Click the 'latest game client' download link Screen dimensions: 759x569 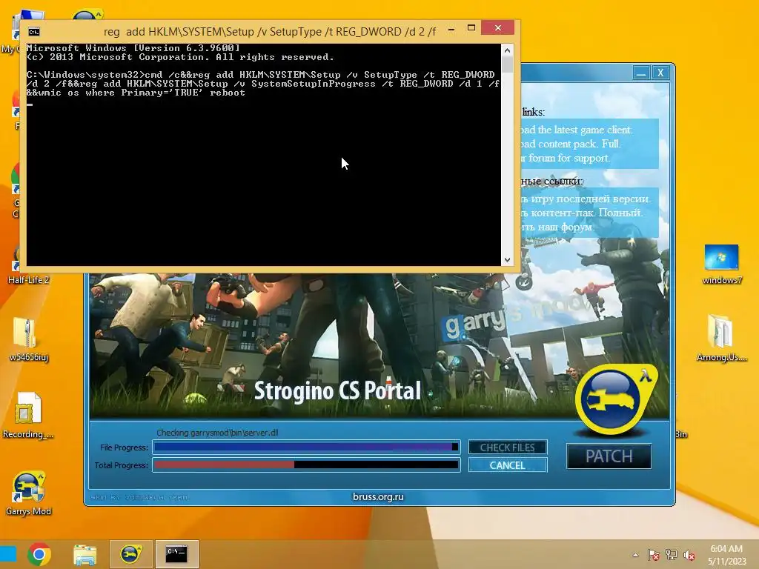(x=576, y=130)
